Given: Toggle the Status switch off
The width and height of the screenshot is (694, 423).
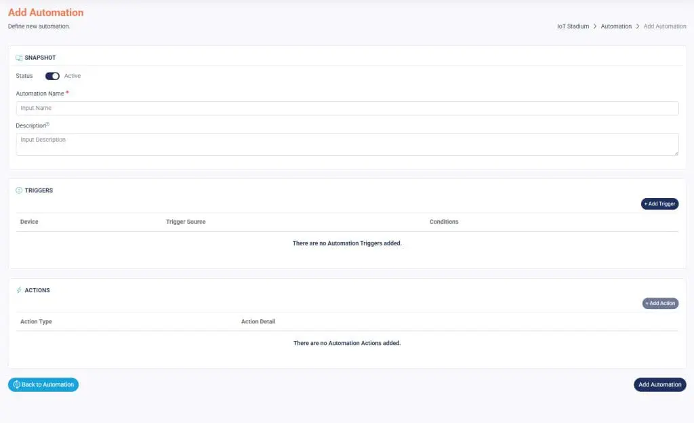Looking at the screenshot, I should click(x=52, y=76).
